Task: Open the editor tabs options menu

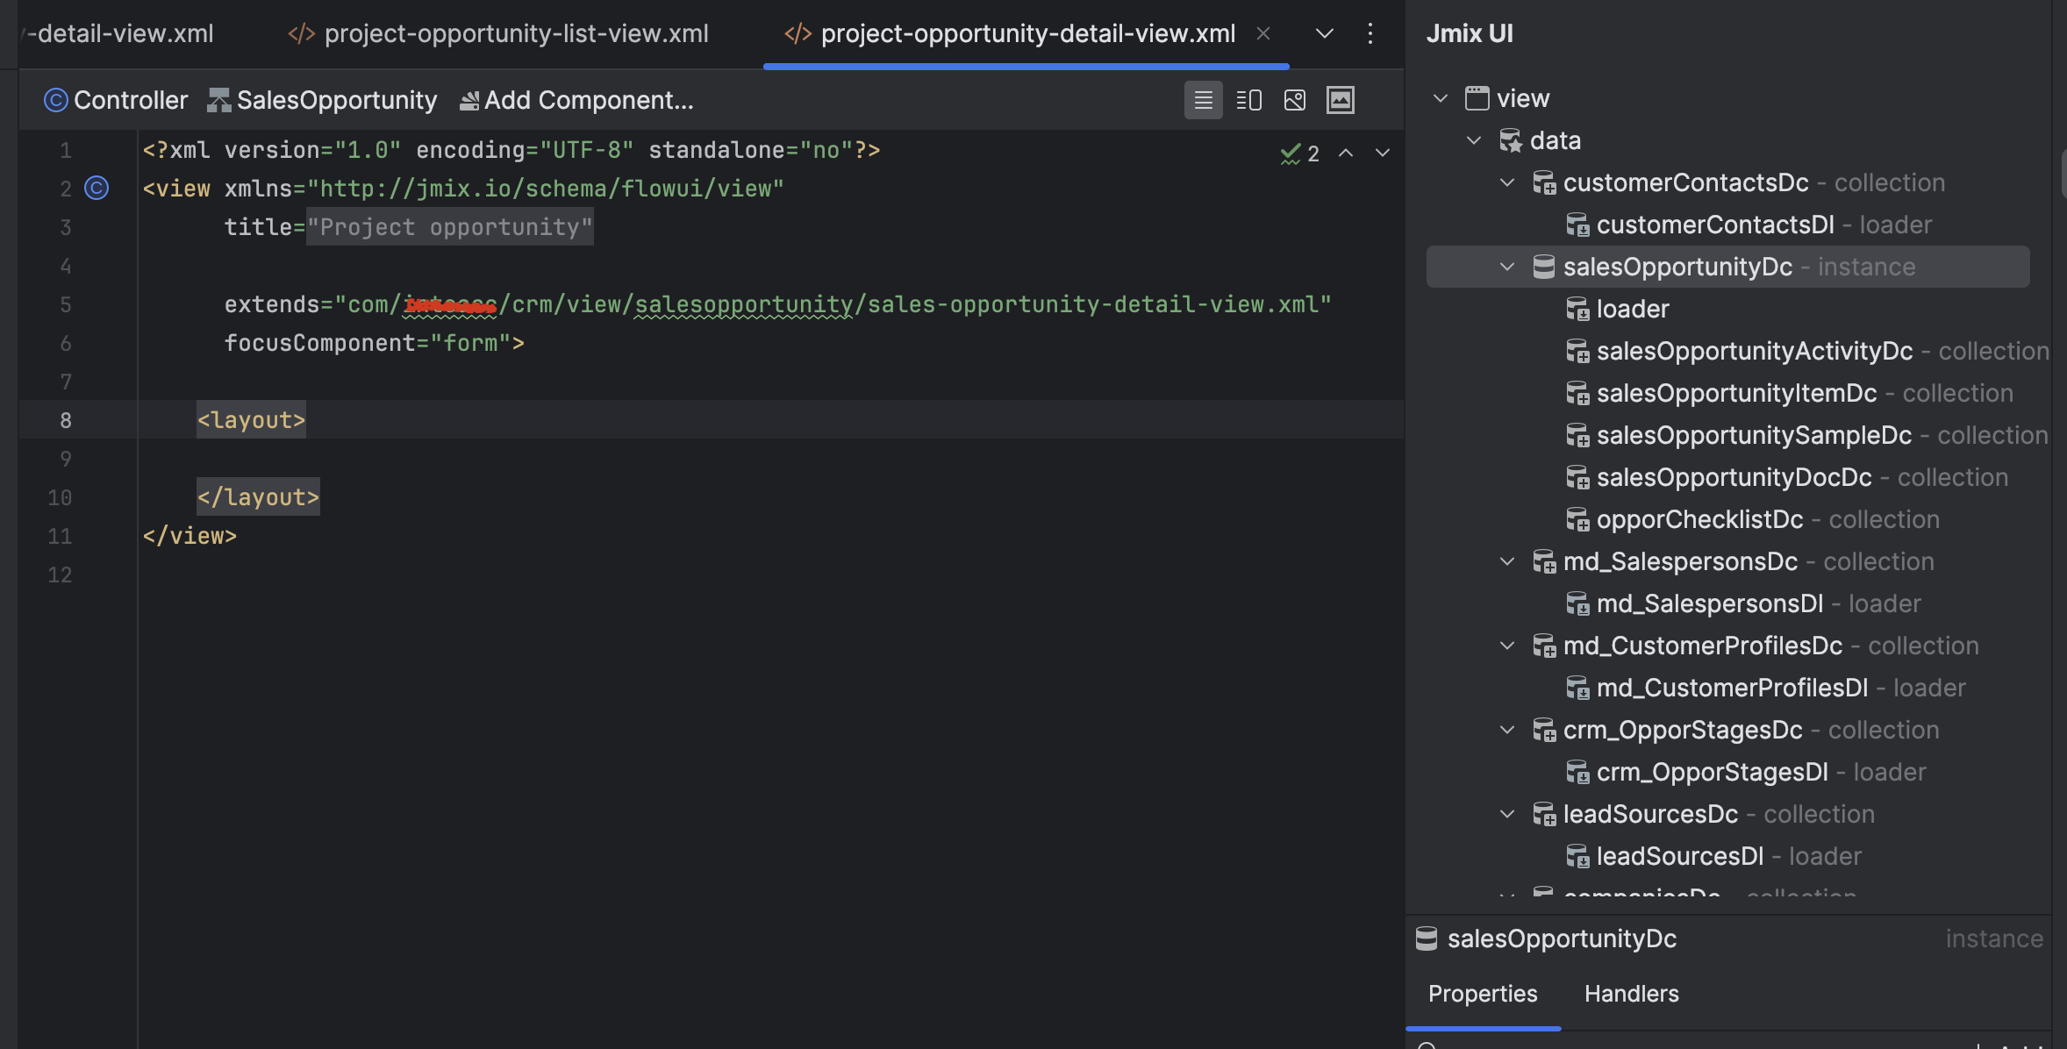Action: pos(1370,33)
